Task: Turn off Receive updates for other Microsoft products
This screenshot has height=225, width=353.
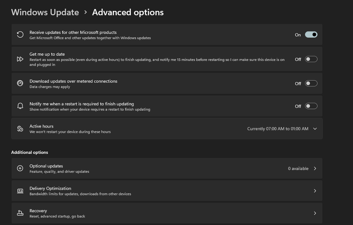Action: point(311,35)
